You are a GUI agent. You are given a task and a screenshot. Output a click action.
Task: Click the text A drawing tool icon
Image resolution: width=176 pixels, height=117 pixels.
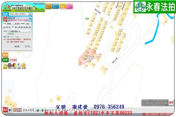click(79, 110)
